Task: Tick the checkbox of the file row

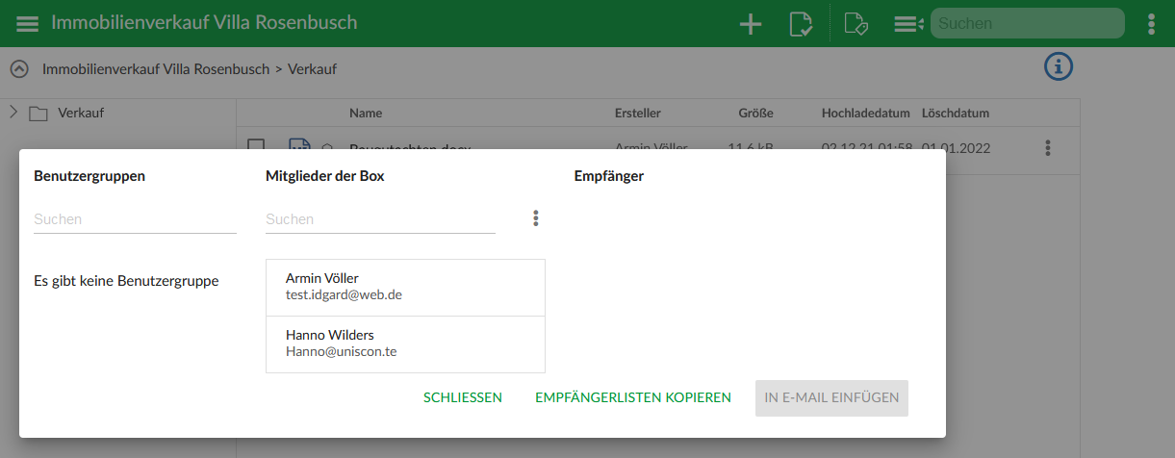Action: 256,146
